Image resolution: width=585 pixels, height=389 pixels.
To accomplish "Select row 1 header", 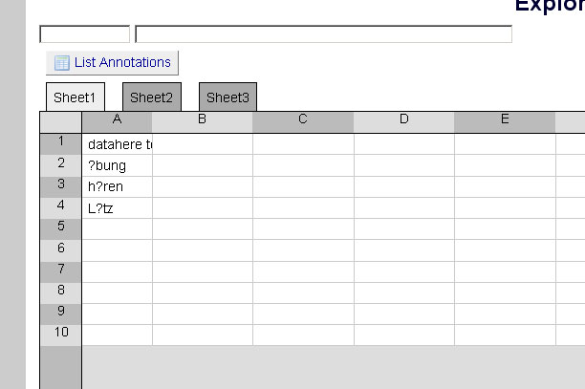I will [x=60, y=144].
